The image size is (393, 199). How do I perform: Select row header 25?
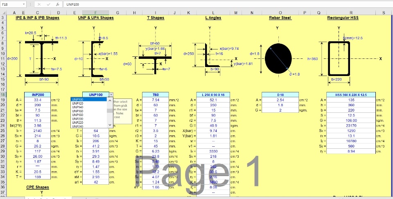point(2,131)
